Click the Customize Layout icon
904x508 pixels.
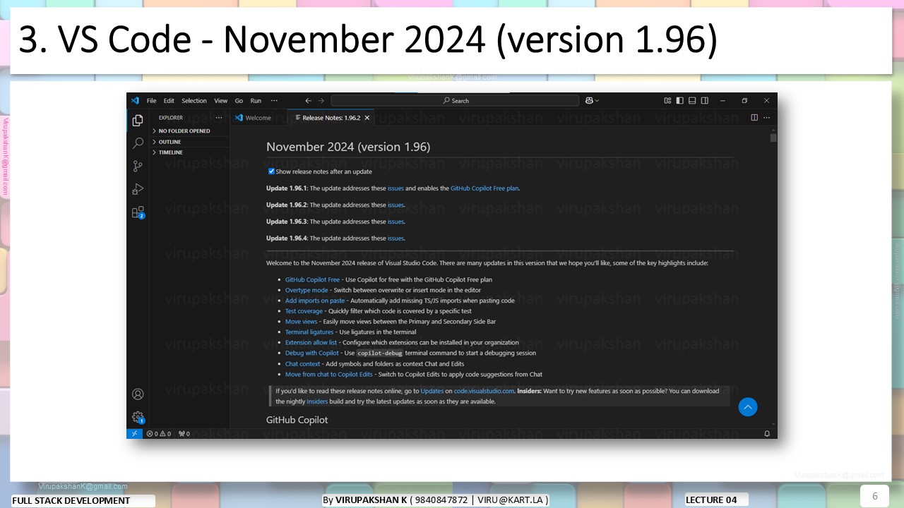coord(667,101)
